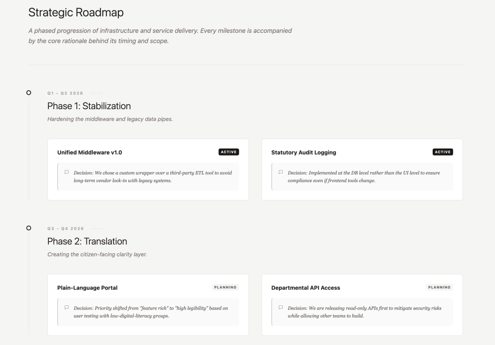Click the comment icon in Departmental API Access card
The image size is (495, 345).
tap(281, 307)
